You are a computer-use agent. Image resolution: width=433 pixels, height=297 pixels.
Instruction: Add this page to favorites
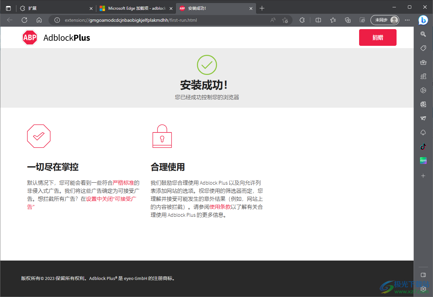(285, 20)
